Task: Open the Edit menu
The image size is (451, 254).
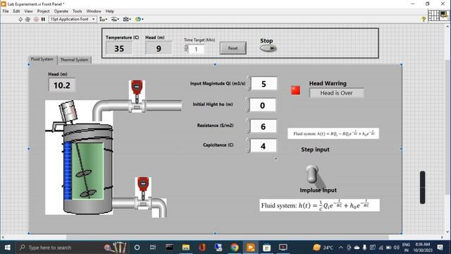Action: click(16, 11)
